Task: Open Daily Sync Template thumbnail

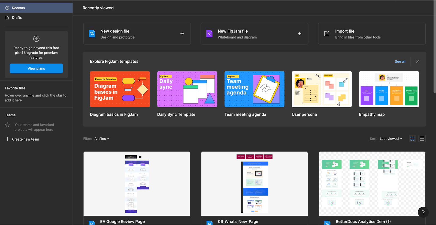Action: coord(187,89)
